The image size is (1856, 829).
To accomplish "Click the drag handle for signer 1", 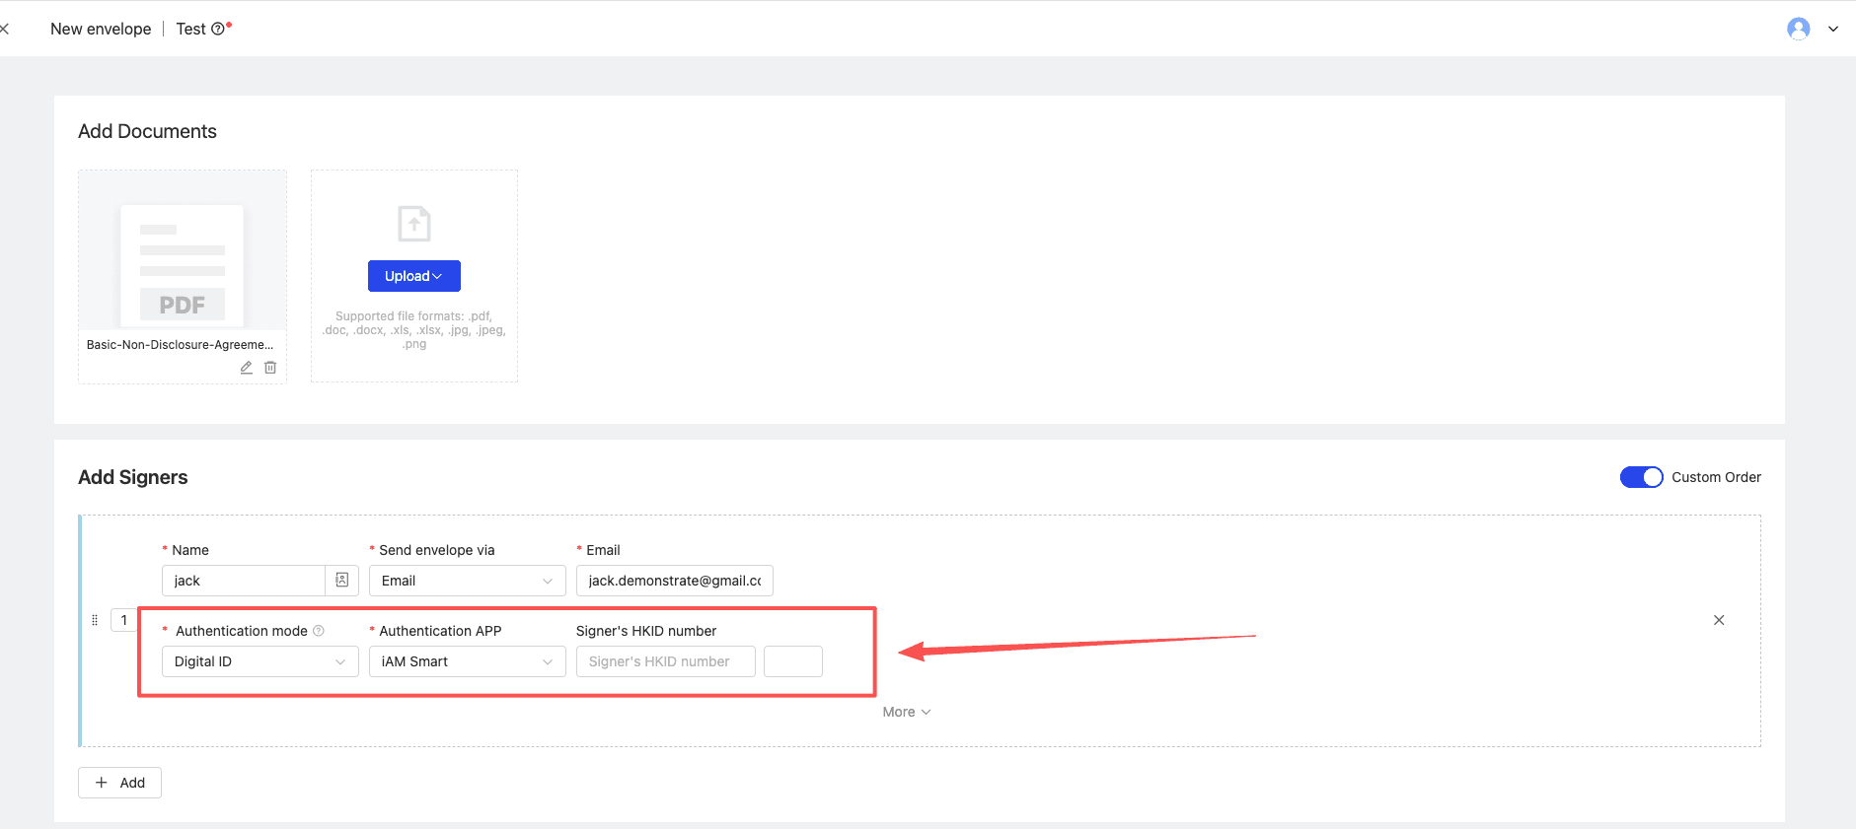I will coord(95,620).
